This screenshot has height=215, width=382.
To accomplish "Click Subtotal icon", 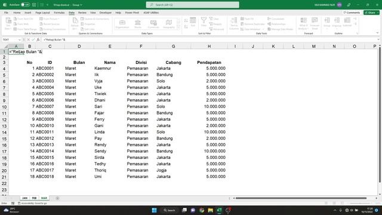I will tap(347, 20).
